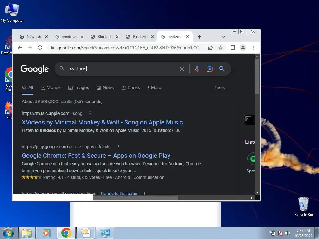319x239 pixels.
Task: Open the Chrome three-dot menu
Action: (x=253, y=48)
